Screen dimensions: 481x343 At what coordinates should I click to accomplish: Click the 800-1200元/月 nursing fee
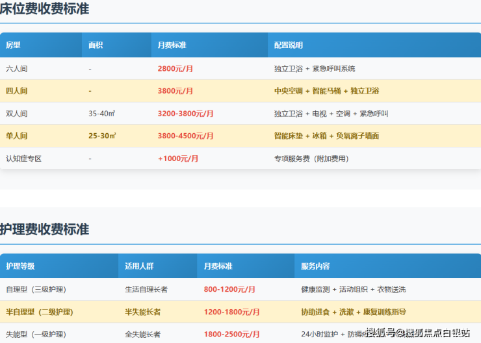coord(229,289)
